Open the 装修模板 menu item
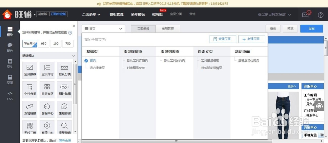The height and width of the screenshot is (143, 328). point(138,14)
